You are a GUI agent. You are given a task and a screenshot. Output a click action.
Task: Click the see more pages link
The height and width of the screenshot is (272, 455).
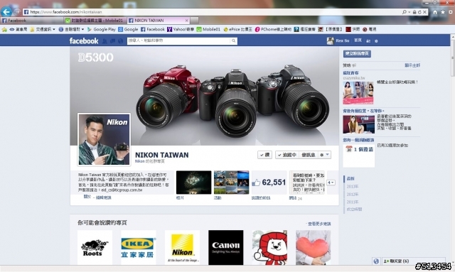pos(319,224)
